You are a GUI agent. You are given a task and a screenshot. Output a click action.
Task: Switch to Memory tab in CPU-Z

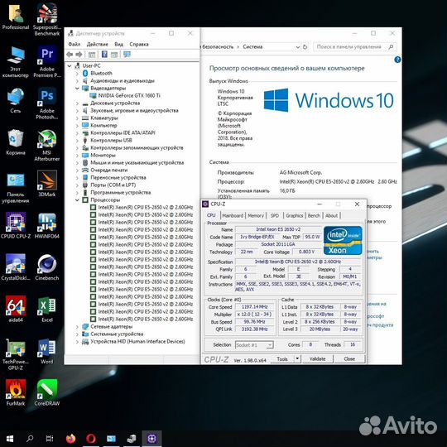(256, 215)
